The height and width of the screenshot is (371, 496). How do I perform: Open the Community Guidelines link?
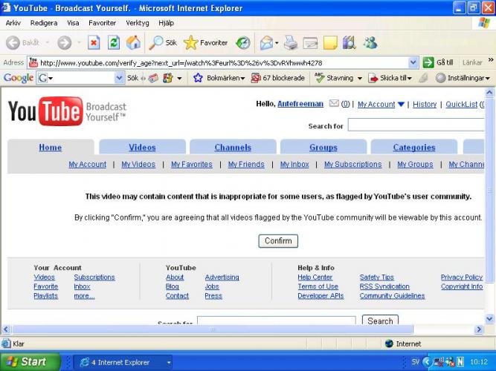(392, 296)
